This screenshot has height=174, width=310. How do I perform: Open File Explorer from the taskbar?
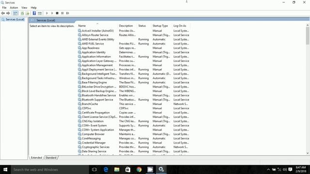[117, 170]
